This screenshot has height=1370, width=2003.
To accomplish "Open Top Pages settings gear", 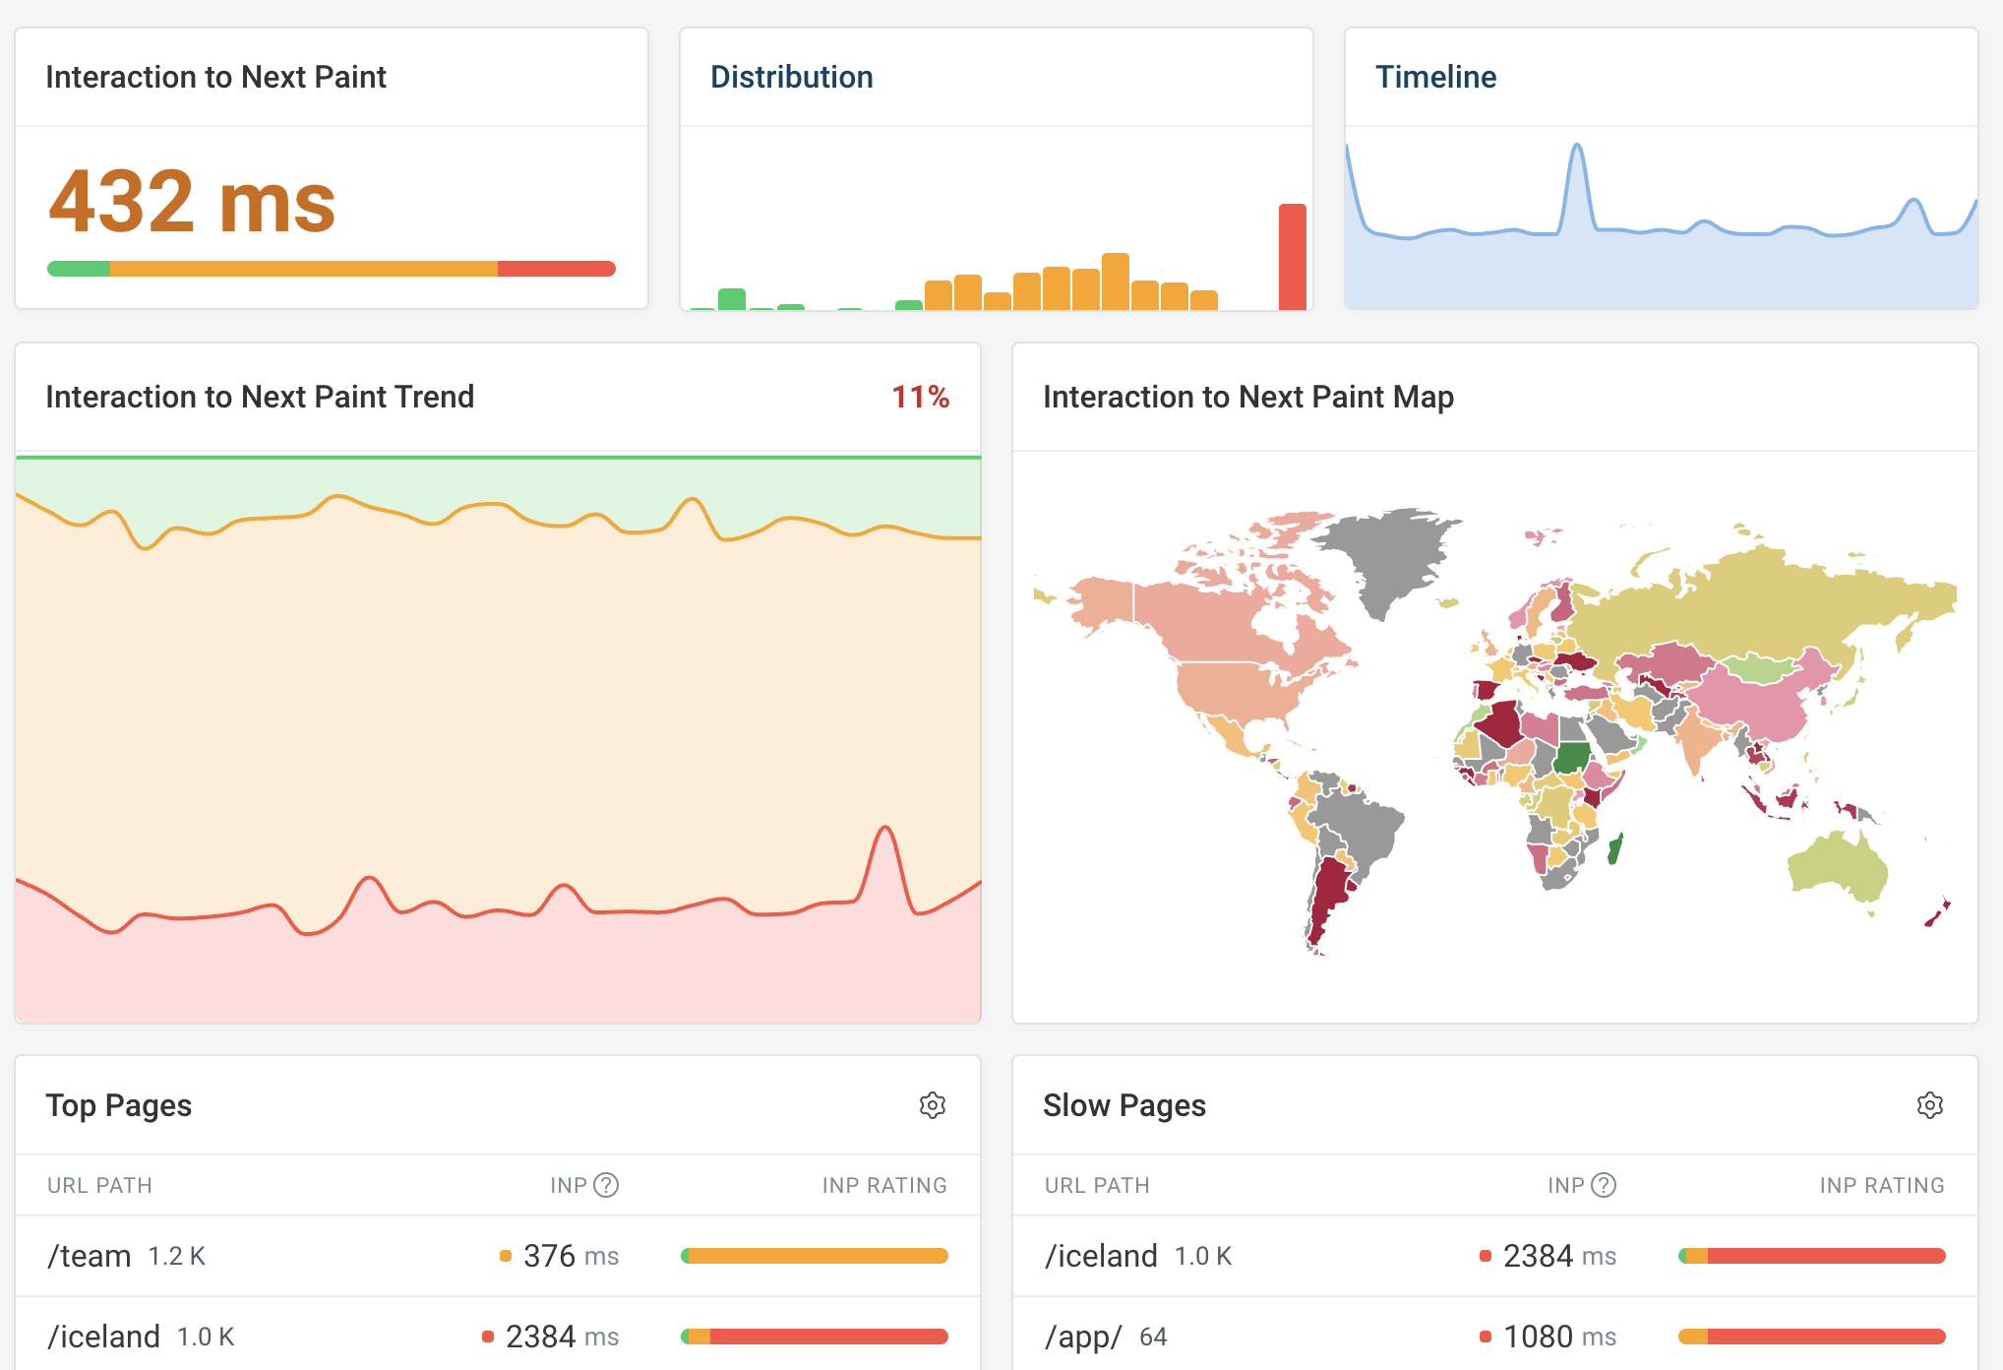I will click(932, 1105).
